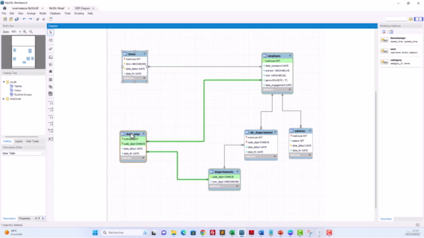Select the new text note tool
Viewport: 424px width, 238px height.
click(x=50, y=65)
